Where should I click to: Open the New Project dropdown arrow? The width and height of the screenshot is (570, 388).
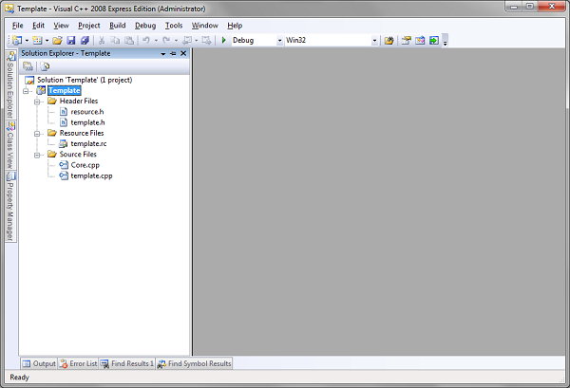(27, 41)
